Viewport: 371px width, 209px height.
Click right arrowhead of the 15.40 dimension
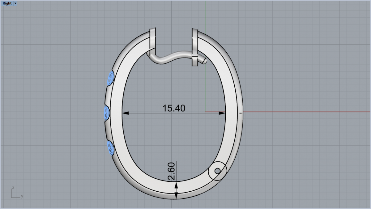[x=222, y=113]
